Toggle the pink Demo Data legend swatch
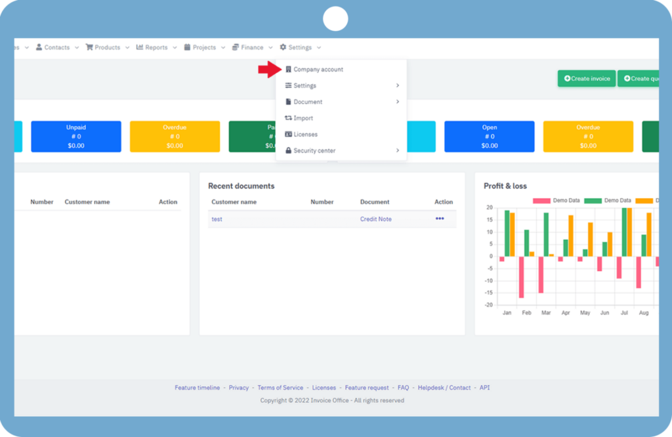 pyautogui.click(x=541, y=200)
